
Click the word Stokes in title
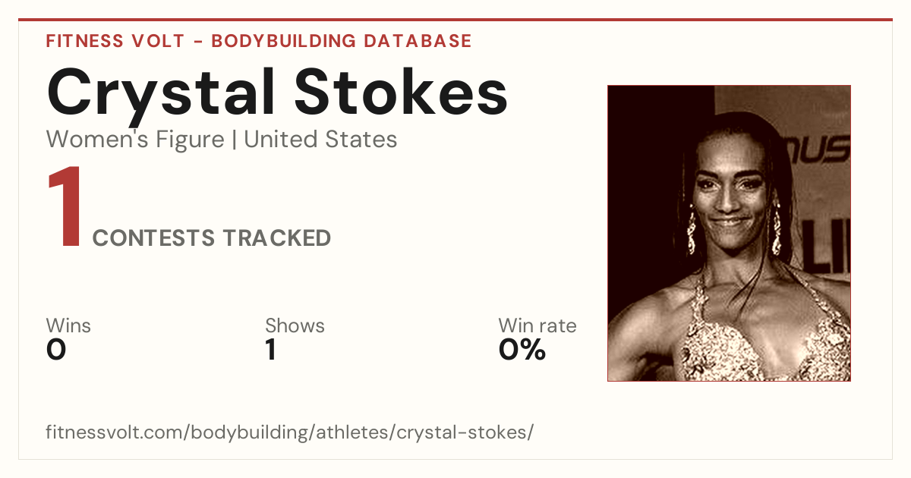[x=402, y=93]
